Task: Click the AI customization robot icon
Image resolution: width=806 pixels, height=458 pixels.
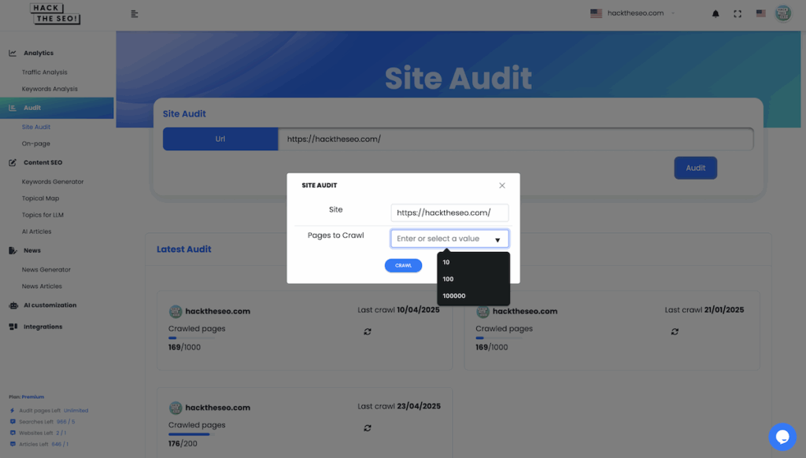Action: (x=13, y=305)
